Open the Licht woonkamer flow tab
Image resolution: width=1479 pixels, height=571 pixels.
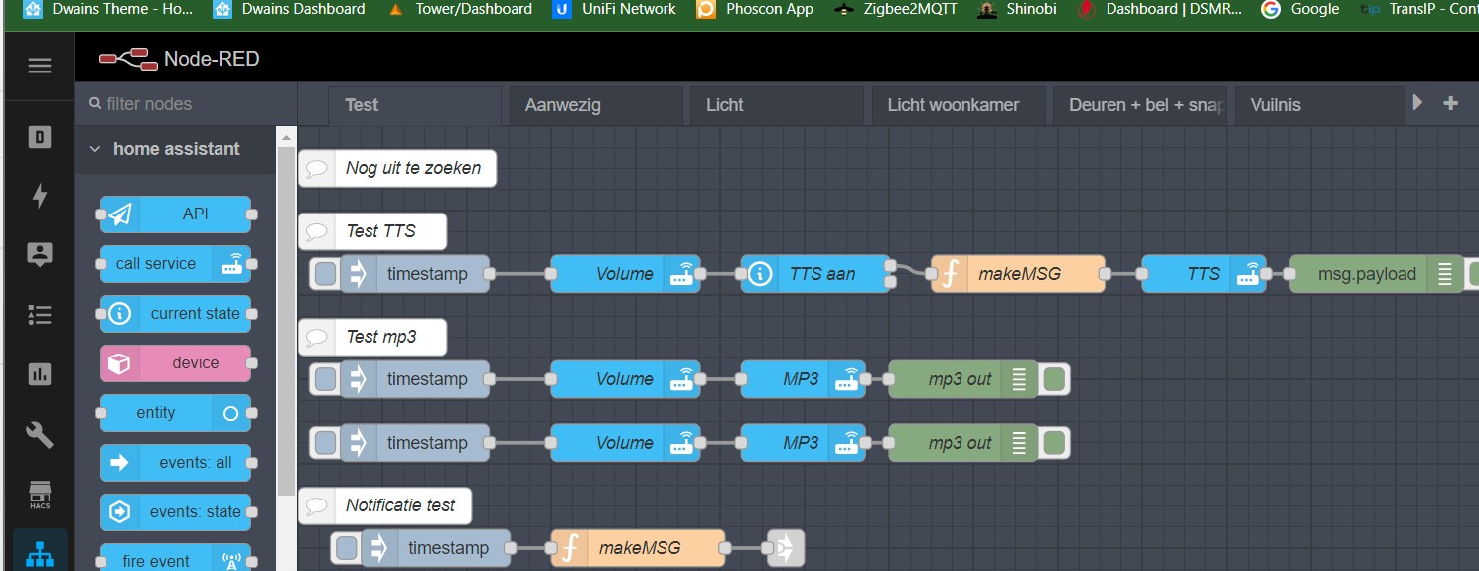[x=953, y=105]
